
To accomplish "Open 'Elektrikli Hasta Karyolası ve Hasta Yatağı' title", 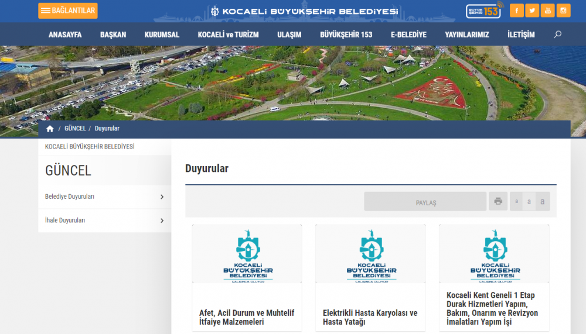I will [x=370, y=317].
